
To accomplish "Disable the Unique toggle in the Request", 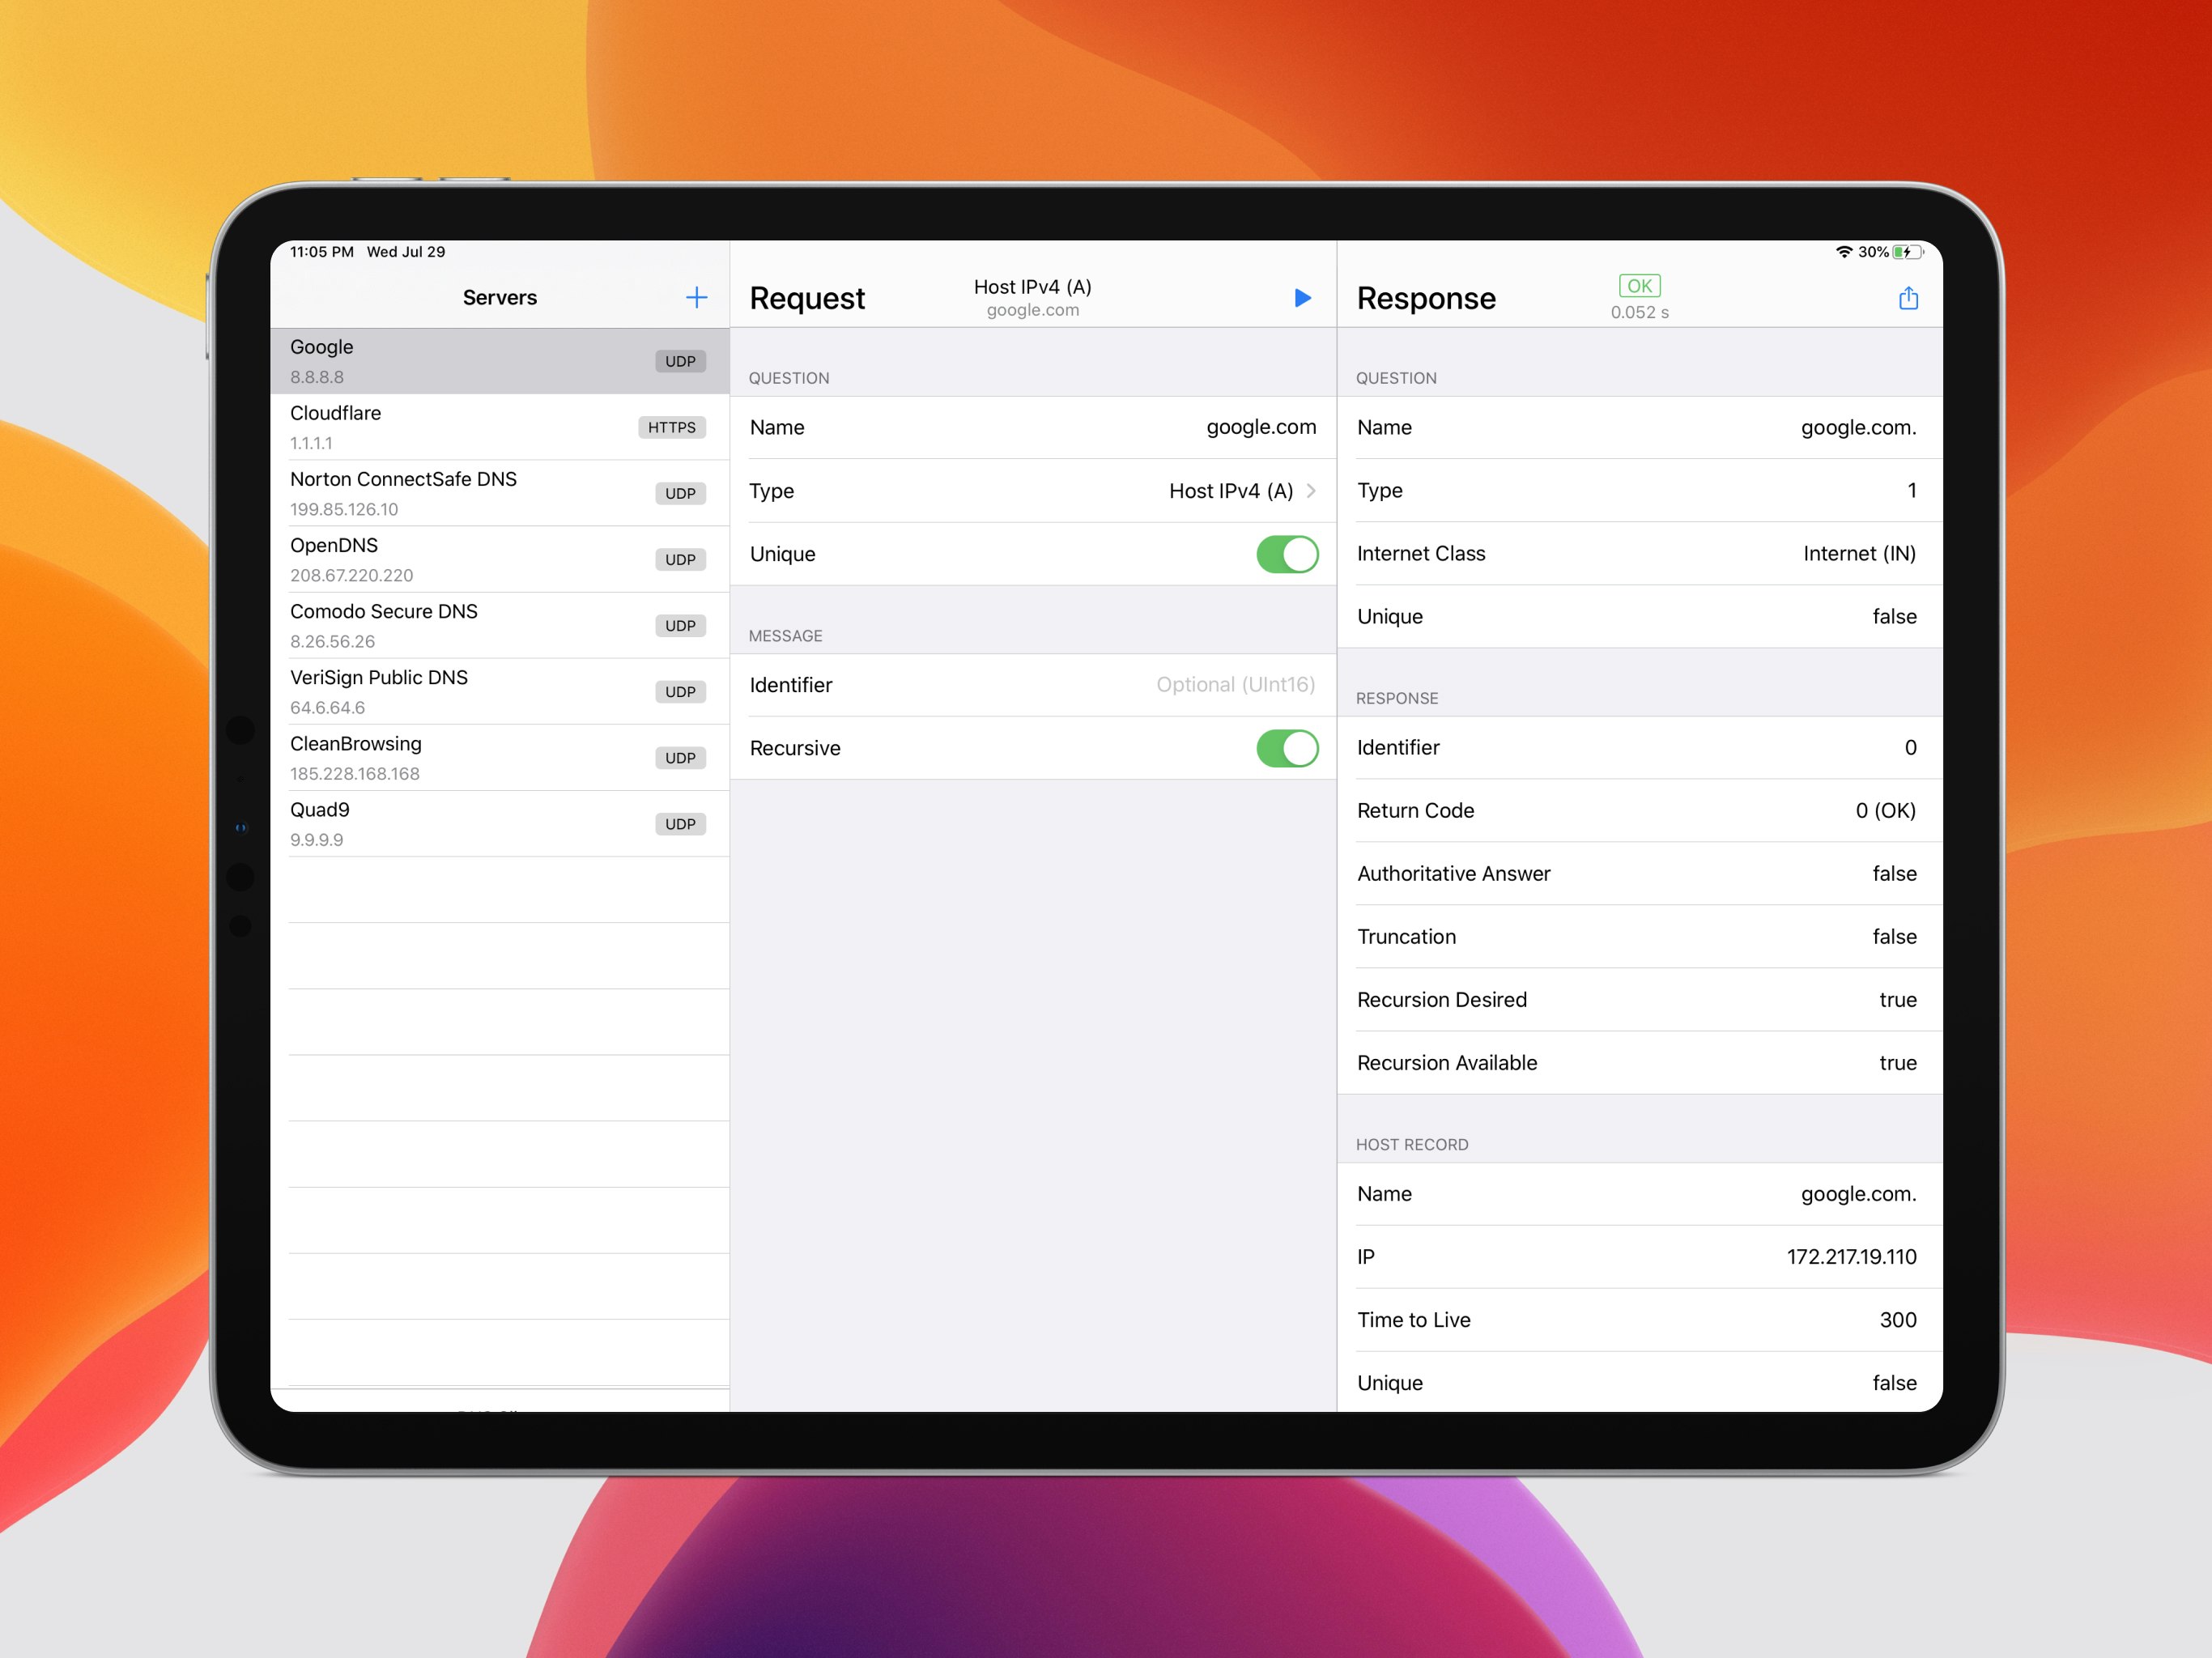I will point(1288,554).
